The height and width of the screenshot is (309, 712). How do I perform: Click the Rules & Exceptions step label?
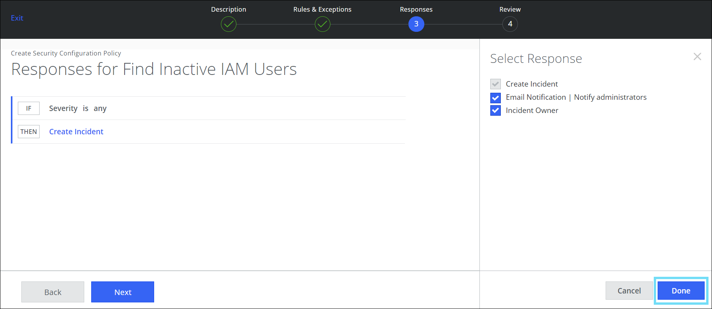[x=322, y=9]
